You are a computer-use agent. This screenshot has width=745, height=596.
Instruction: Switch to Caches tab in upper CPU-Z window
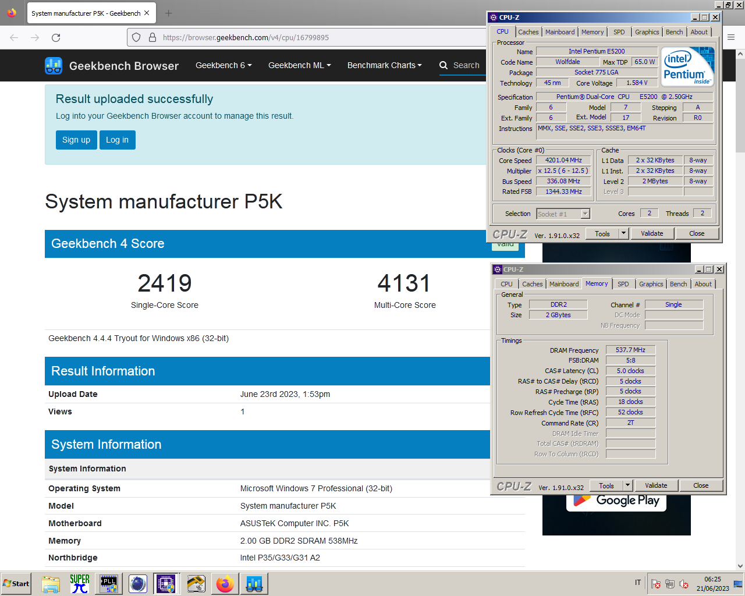[x=528, y=32]
